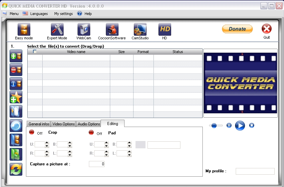Open CocoonSoftware icon
Viewport: 284px width, 187px height.
pos(112,29)
